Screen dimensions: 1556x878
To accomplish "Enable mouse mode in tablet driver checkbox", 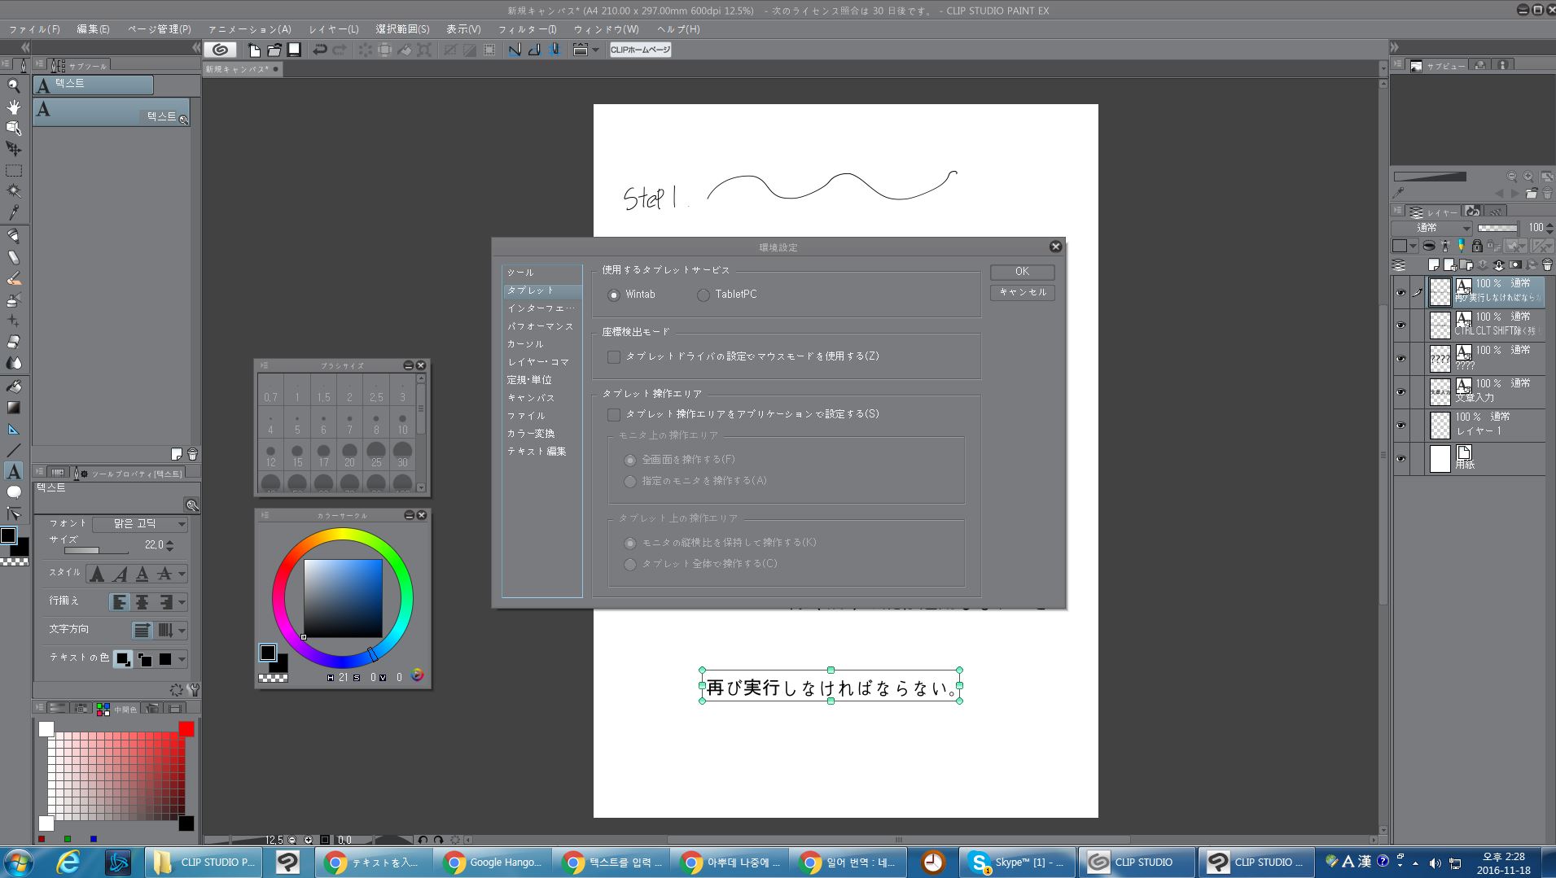I will [614, 357].
